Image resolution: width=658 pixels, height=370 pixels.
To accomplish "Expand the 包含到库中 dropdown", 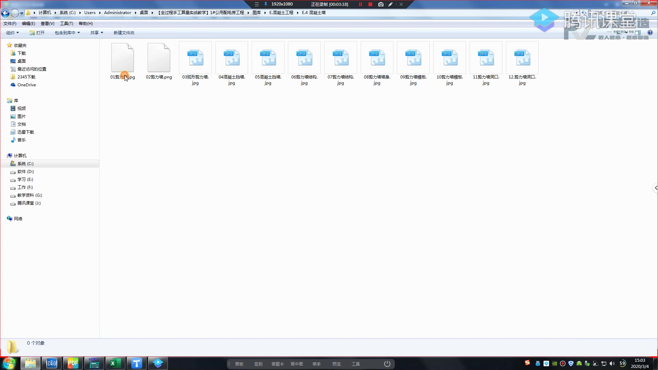I will 67,33.
